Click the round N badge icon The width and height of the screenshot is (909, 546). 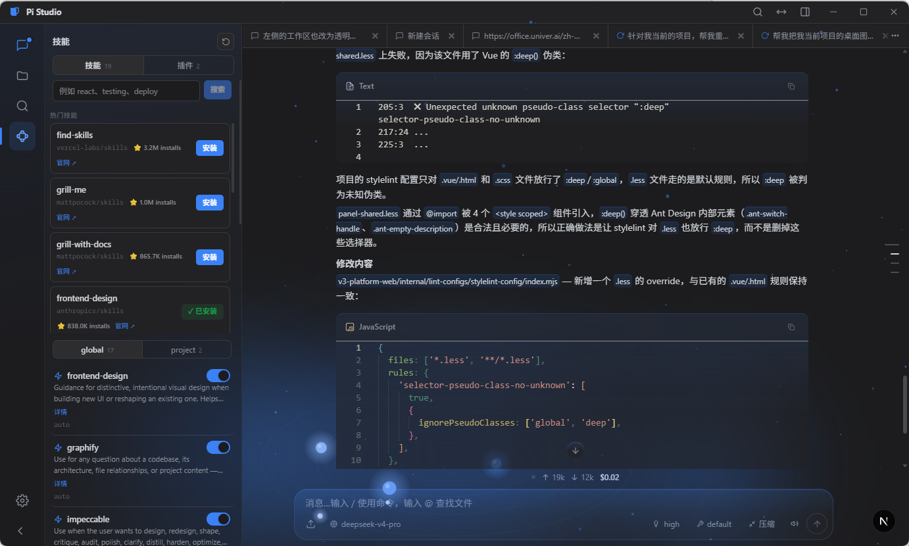click(883, 521)
